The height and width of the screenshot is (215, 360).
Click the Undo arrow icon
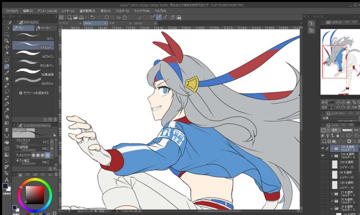[x=93, y=17]
